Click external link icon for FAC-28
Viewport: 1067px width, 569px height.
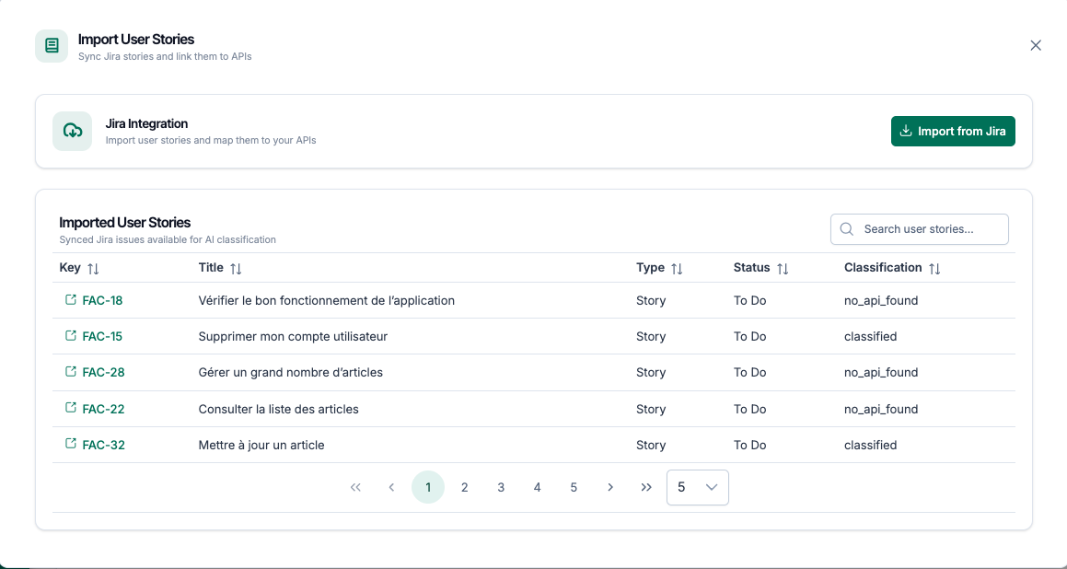71,372
